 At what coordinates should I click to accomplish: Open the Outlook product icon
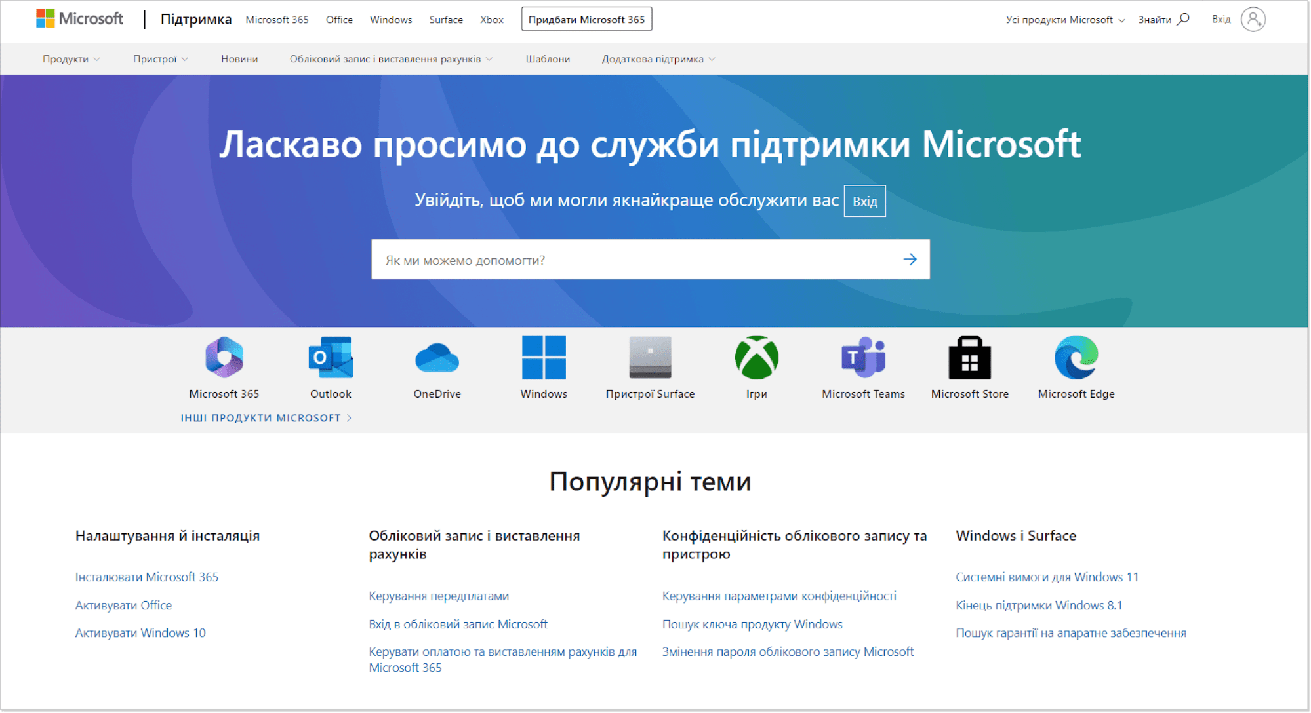coord(331,358)
